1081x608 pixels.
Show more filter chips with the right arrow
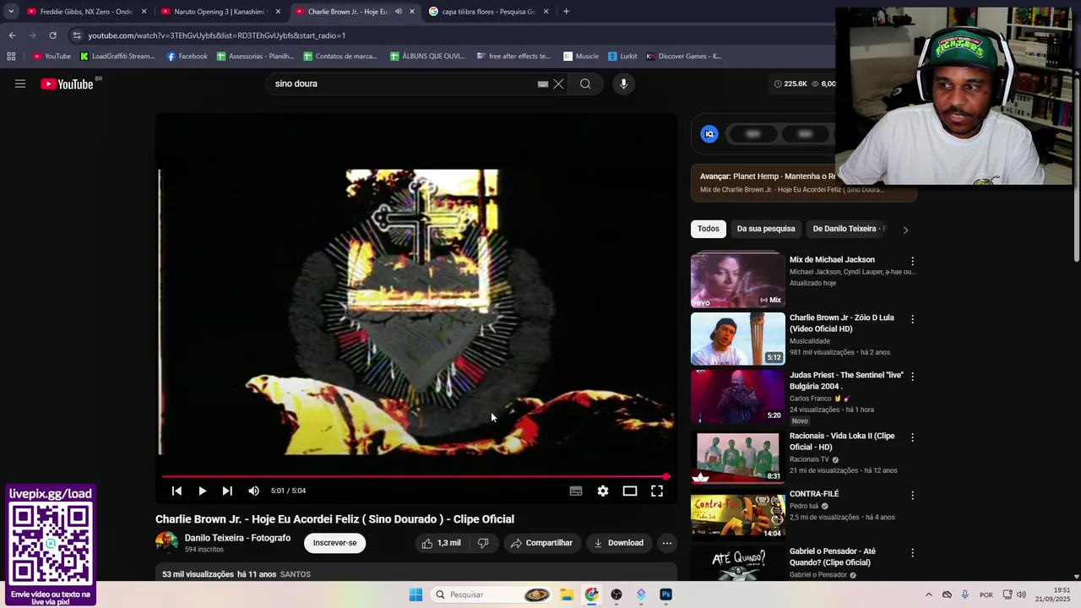[905, 230]
